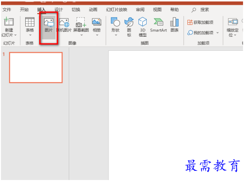Viewport: 244px width, 181px height.
Task: Click Get Add-ins (获取加载项)
Action: coord(200,22)
